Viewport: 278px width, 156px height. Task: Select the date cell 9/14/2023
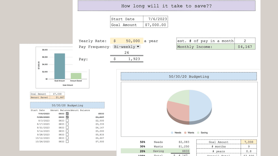43,131
